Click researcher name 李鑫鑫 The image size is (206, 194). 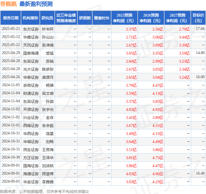48,182
